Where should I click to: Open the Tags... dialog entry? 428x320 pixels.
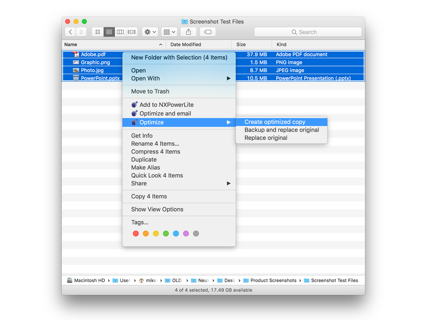click(x=179, y=223)
